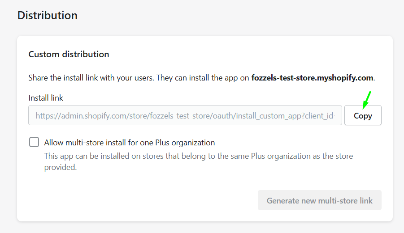Viewport: 404px width, 233px height.
Task: Click the Install link field label
Action: pyautogui.click(x=46, y=98)
